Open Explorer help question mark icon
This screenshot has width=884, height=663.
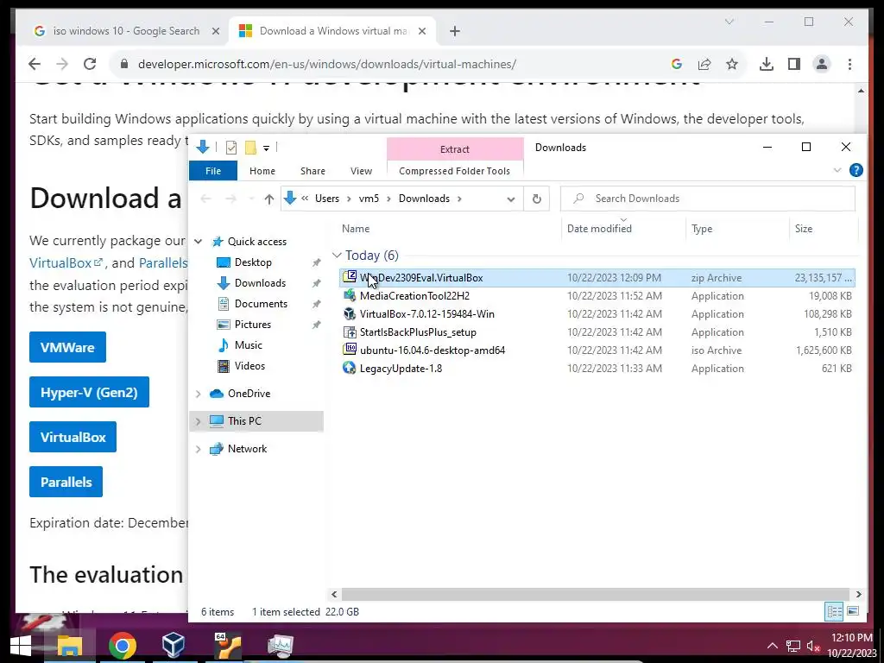[856, 170]
